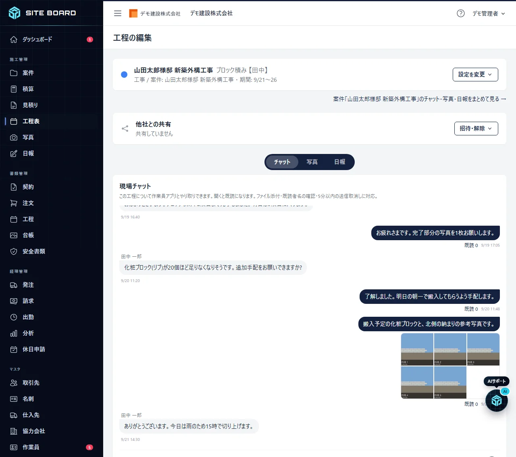Click the 写真 camera icon
The width and height of the screenshot is (516, 457).
[x=14, y=137]
